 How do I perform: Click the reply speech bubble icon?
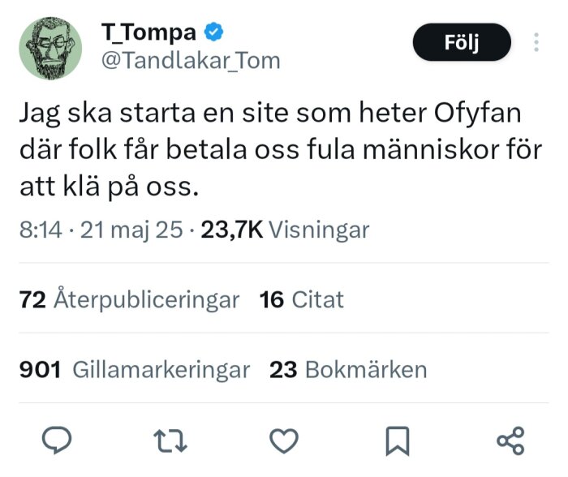[57, 440]
